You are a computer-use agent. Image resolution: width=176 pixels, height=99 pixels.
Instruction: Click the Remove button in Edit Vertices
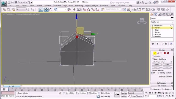point(156,89)
